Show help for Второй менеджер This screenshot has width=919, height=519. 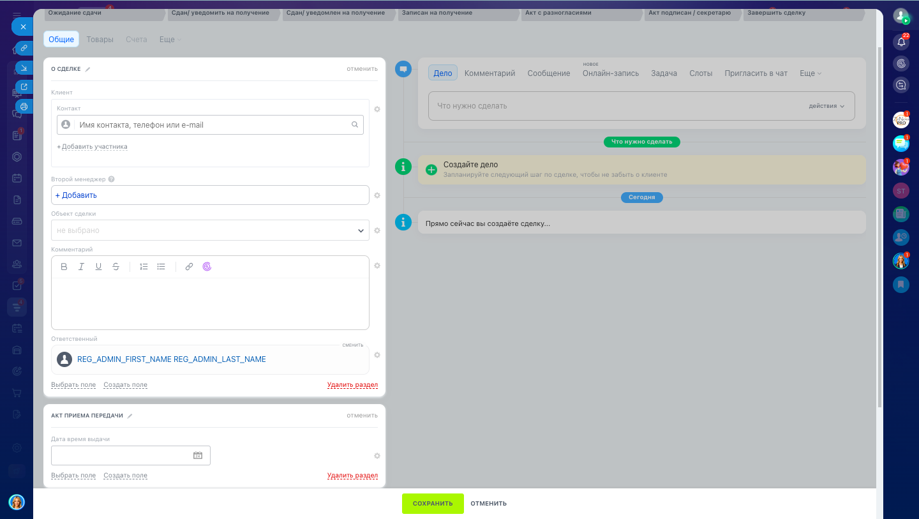coord(112,179)
